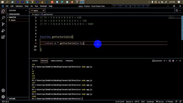Switch to the OUTPUT panel tab

point(35,61)
